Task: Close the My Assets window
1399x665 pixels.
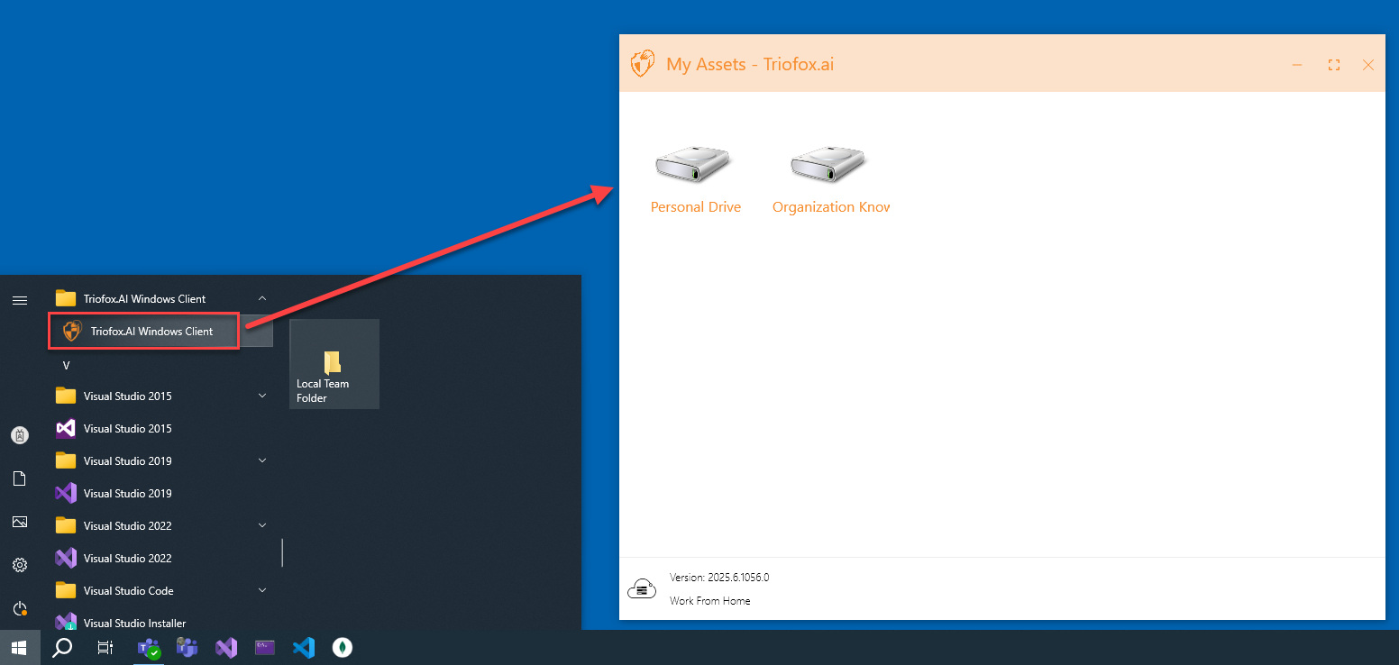Action: click(x=1368, y=65)
